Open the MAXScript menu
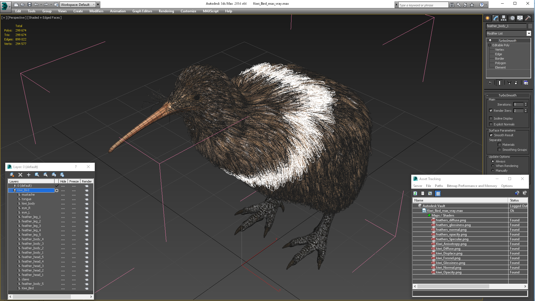Screen dimensions: 535x301 (211, 11)
